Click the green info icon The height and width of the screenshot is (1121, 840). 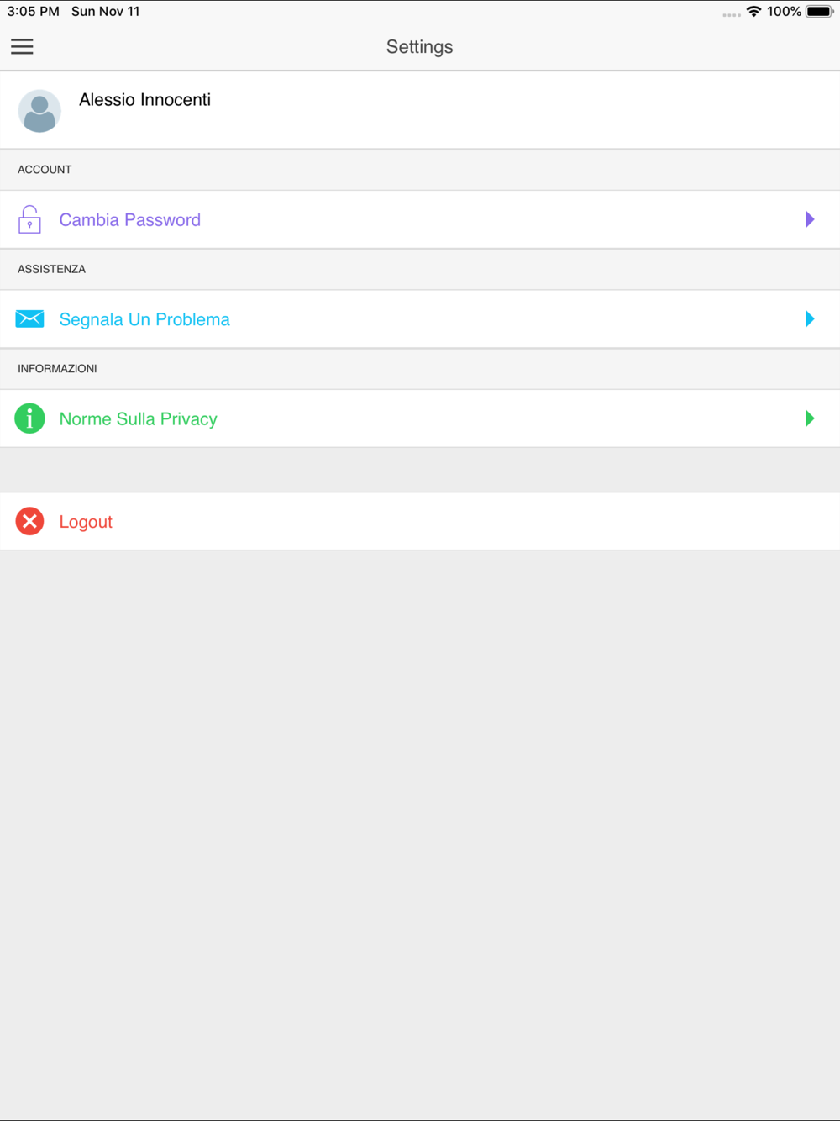click(29, 418)
